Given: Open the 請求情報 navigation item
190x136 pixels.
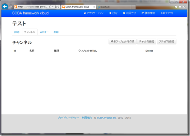Looking at the screenshot, I should coord(148,13).
